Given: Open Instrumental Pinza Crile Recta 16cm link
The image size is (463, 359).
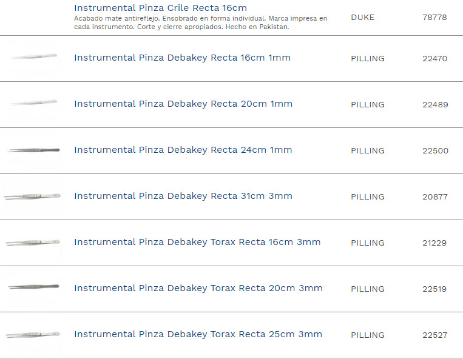Looking at the screenshot, I should pyautogui.click(x=160, y=8).
